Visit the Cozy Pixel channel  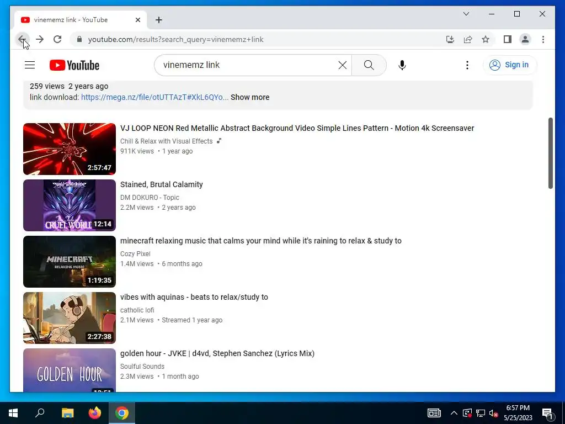135,254
